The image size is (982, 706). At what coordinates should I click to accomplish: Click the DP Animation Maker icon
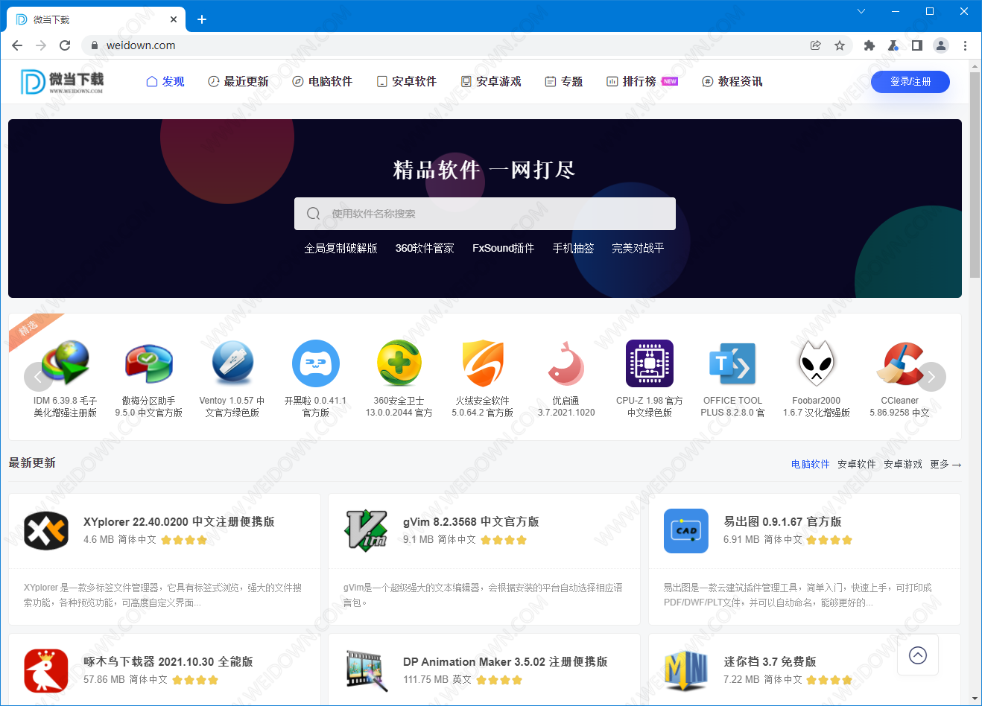tap(366, 670)
